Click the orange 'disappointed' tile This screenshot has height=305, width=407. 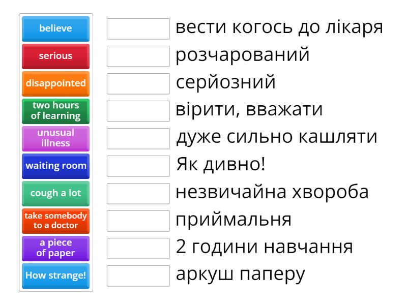[56, 84]
